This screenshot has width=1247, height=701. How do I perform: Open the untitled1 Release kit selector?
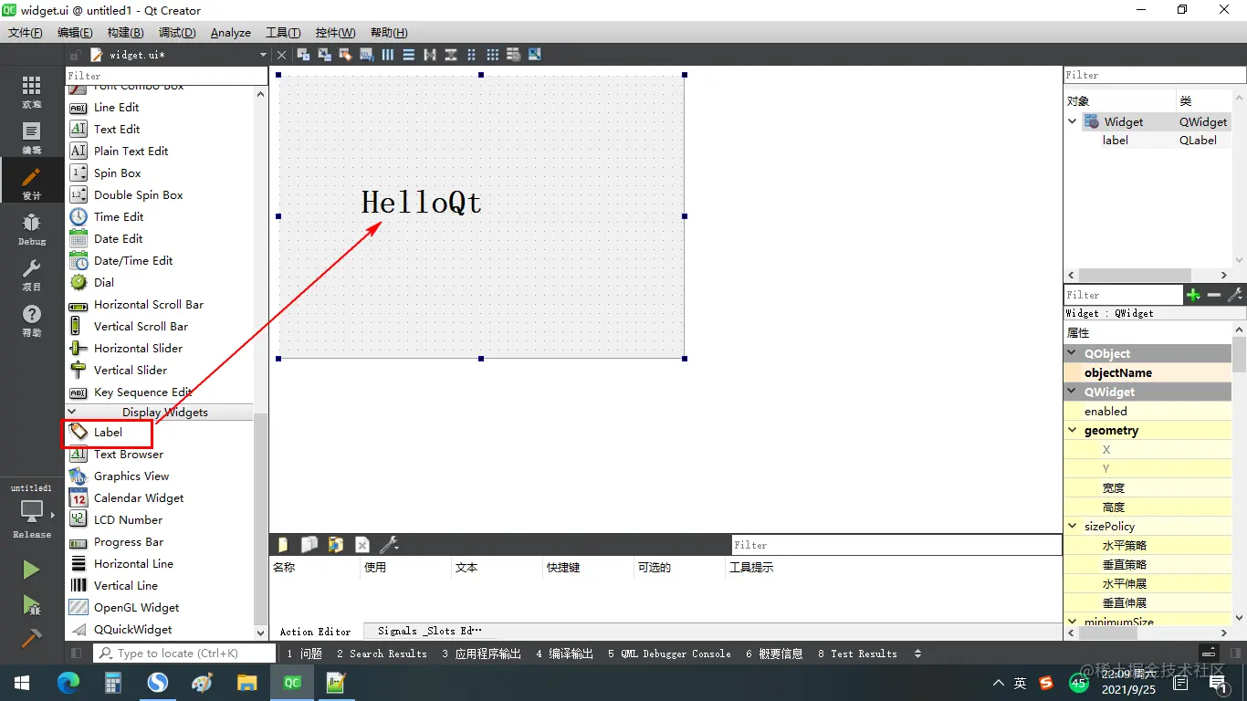coord(32,512)
